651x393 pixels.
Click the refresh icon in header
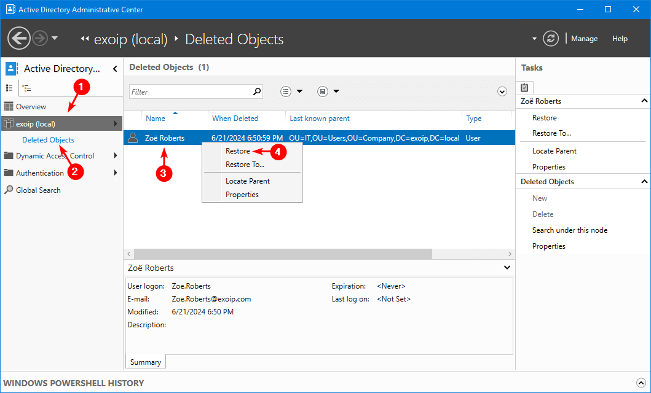[x=551, y=38]
